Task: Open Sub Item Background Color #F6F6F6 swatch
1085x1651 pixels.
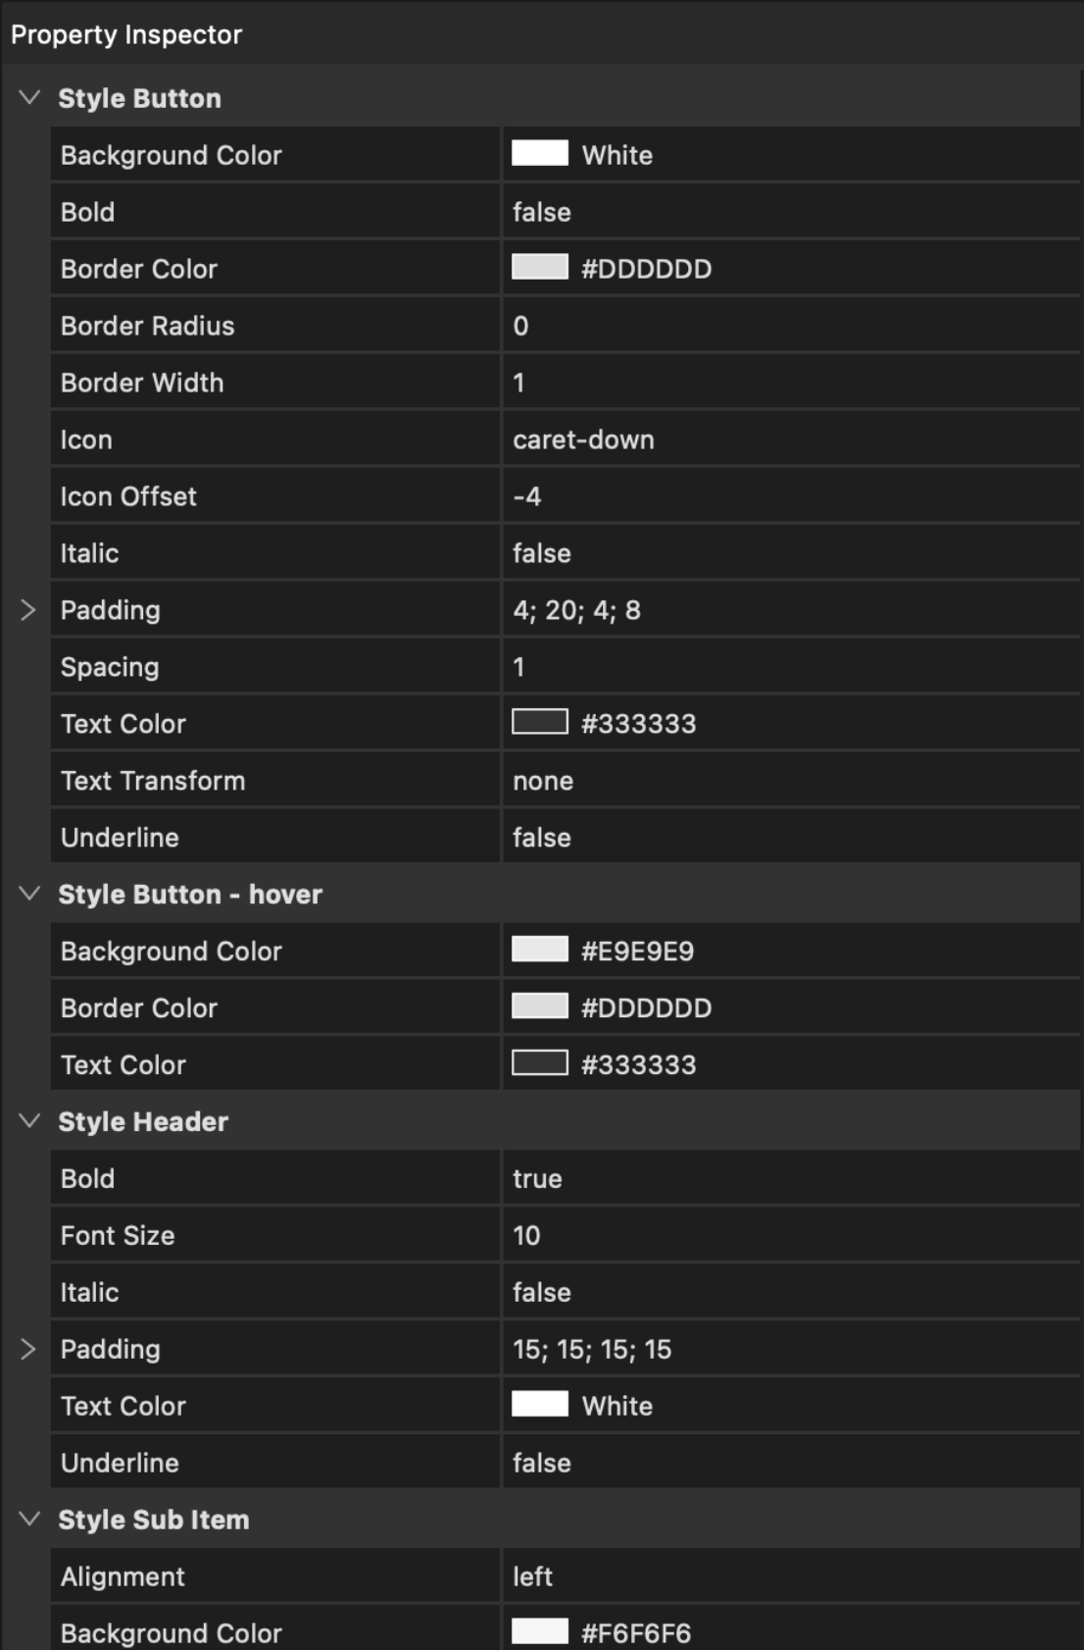Action: click(540, 1631)
